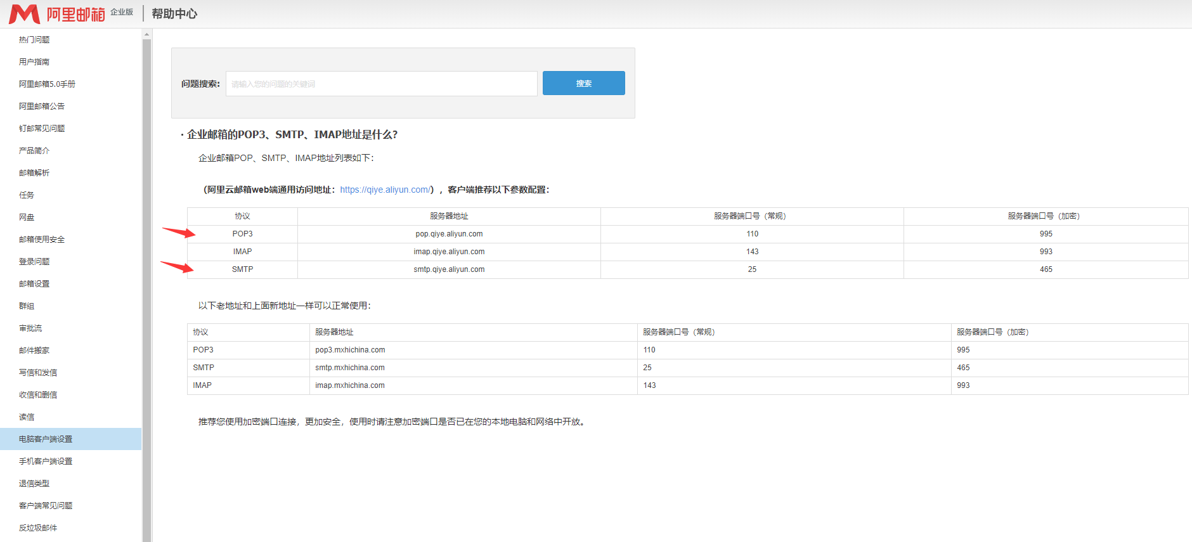Go to 写信和发信 section
Image resolution: width=1192 pixels, height=542 pixels.
click(38, 372)
